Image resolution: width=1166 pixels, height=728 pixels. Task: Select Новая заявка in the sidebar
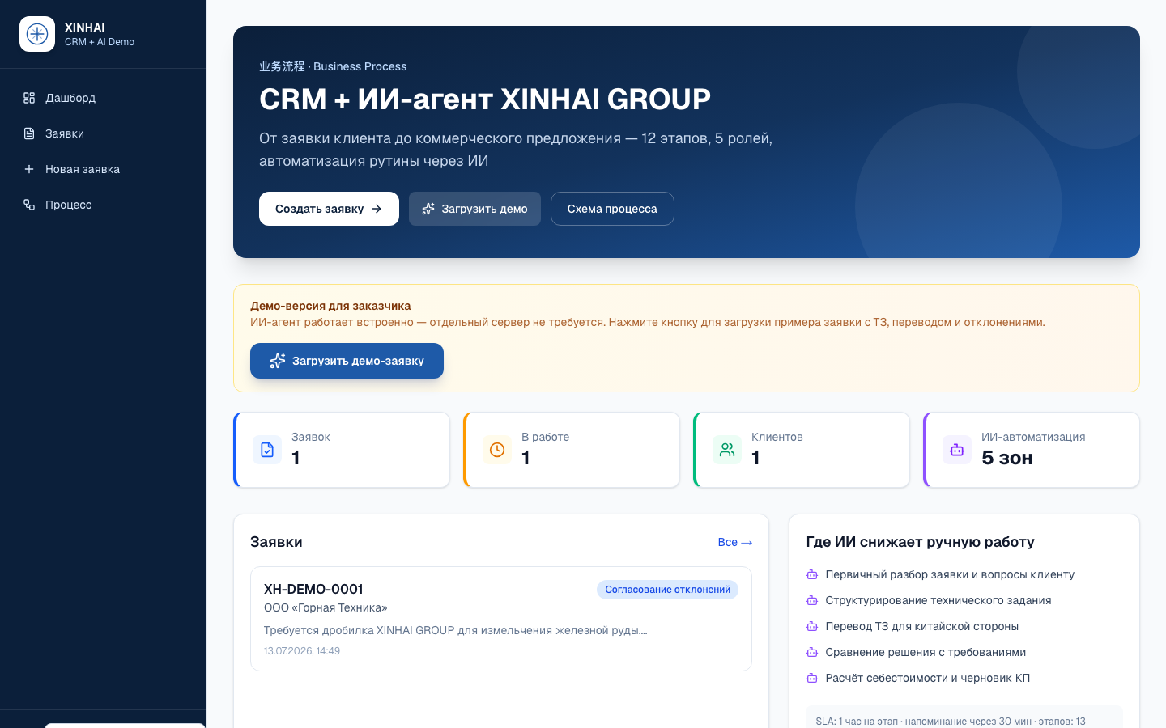[x=103, y=169]
